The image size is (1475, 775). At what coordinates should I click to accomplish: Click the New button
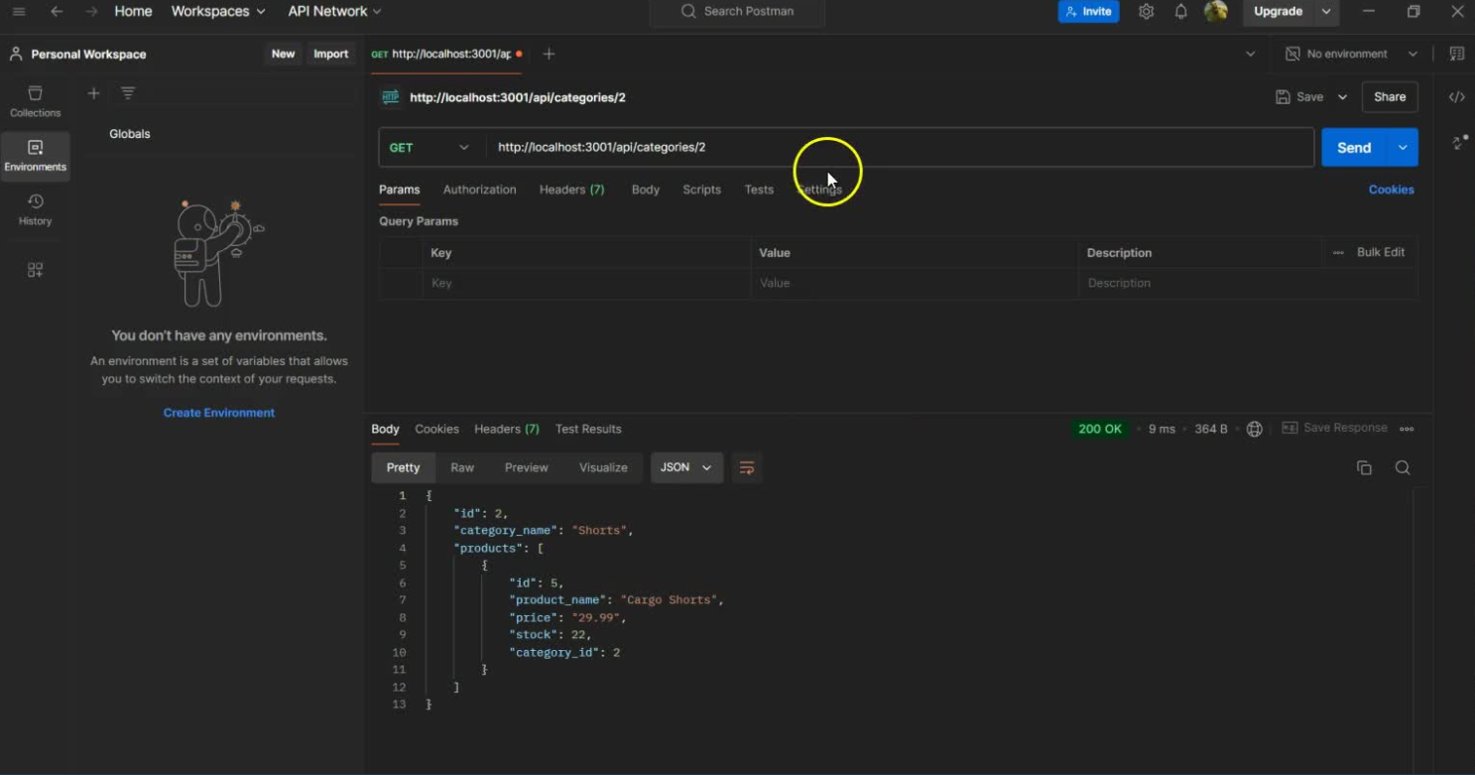(283, 54)
